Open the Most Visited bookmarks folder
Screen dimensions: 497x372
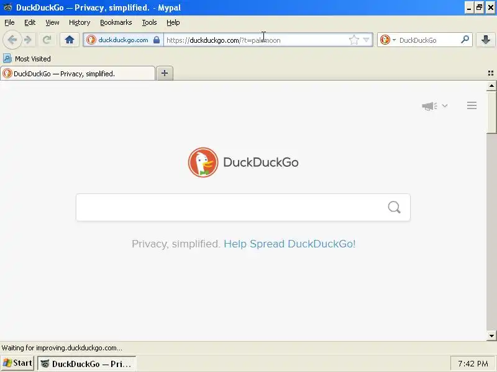[27, 58]
